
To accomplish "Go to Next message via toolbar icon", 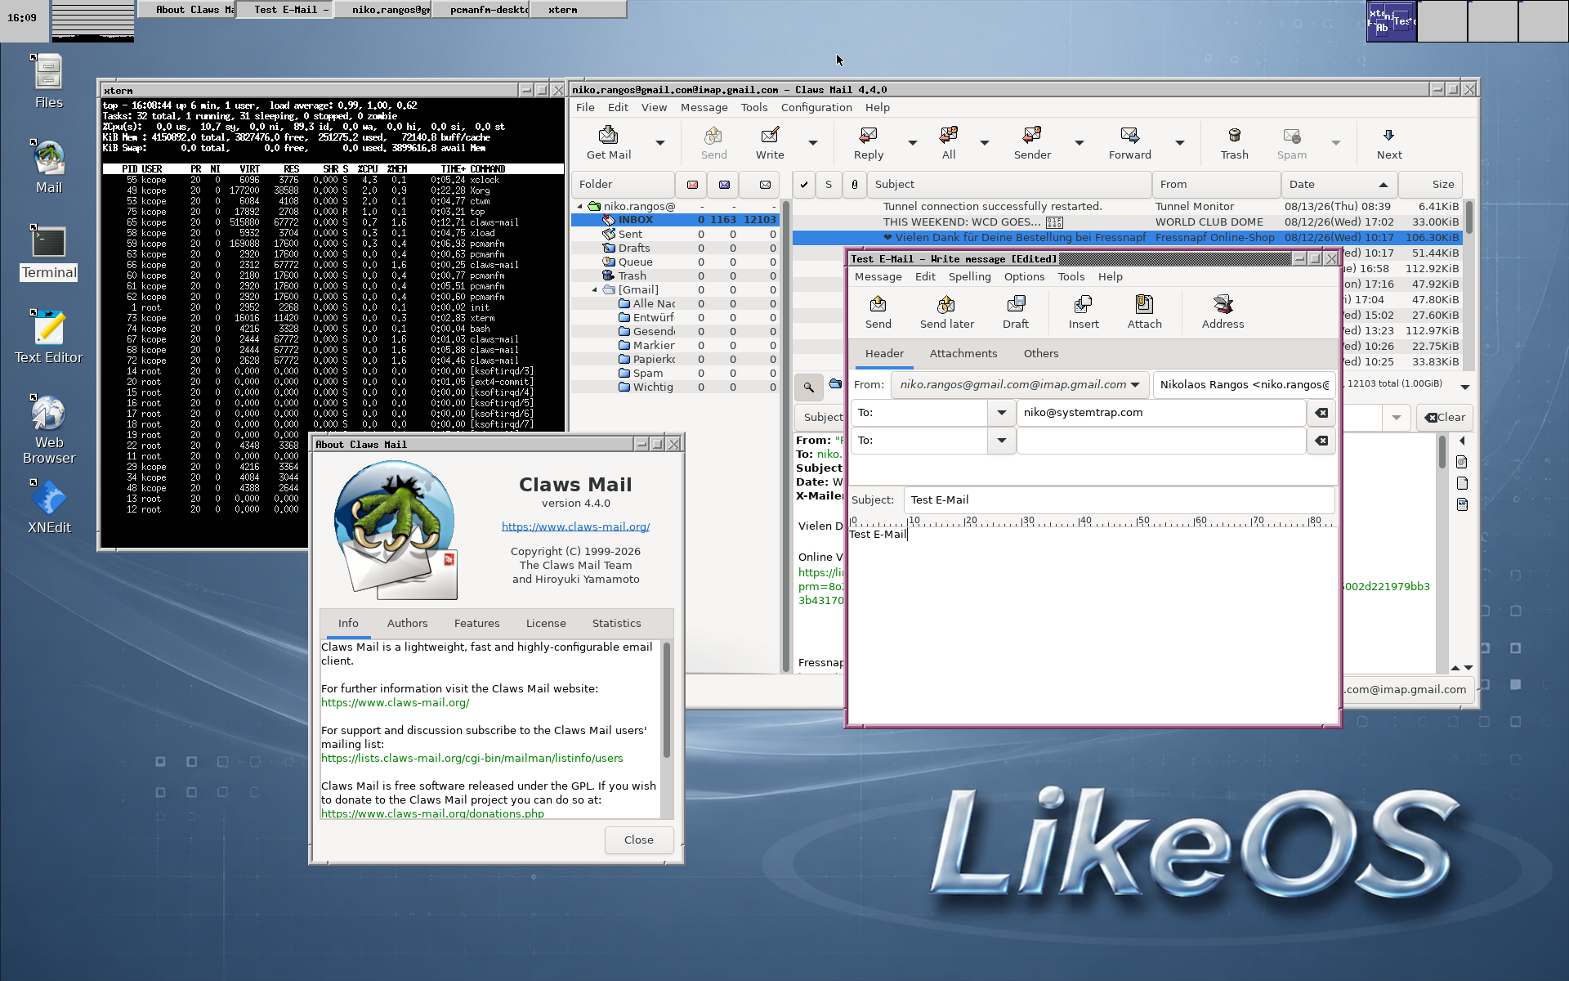I will [x=1388, y=136].
